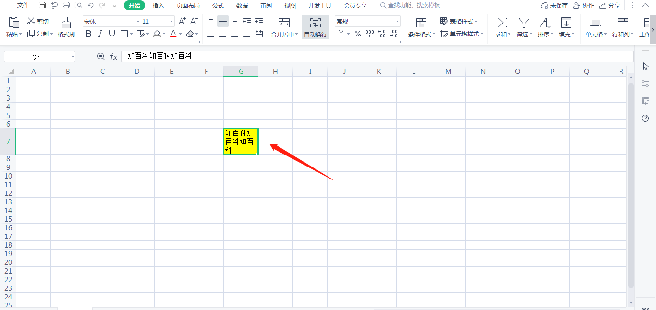Click the Increase Indent icon
The width and height of the screenshot is (656, 310).
pos(259,21)
